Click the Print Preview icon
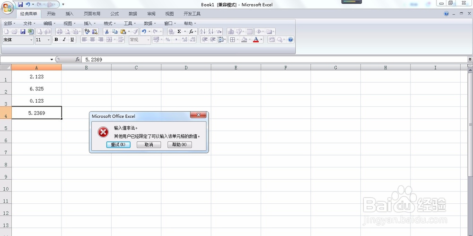 coord(68,31)
